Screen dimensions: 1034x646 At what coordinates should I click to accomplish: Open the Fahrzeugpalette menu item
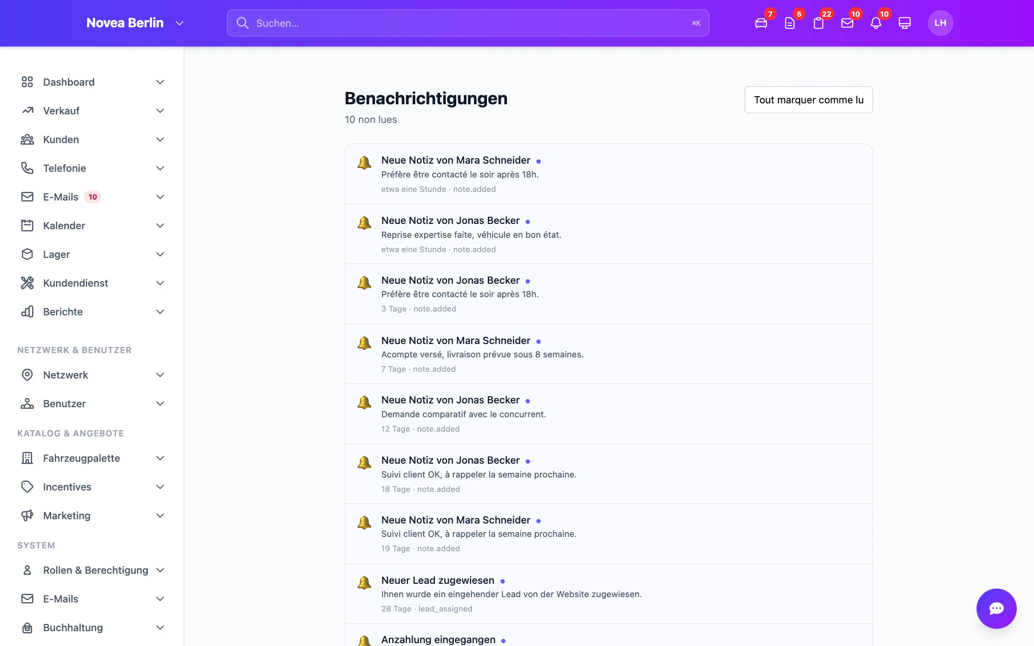click(93, 458)
